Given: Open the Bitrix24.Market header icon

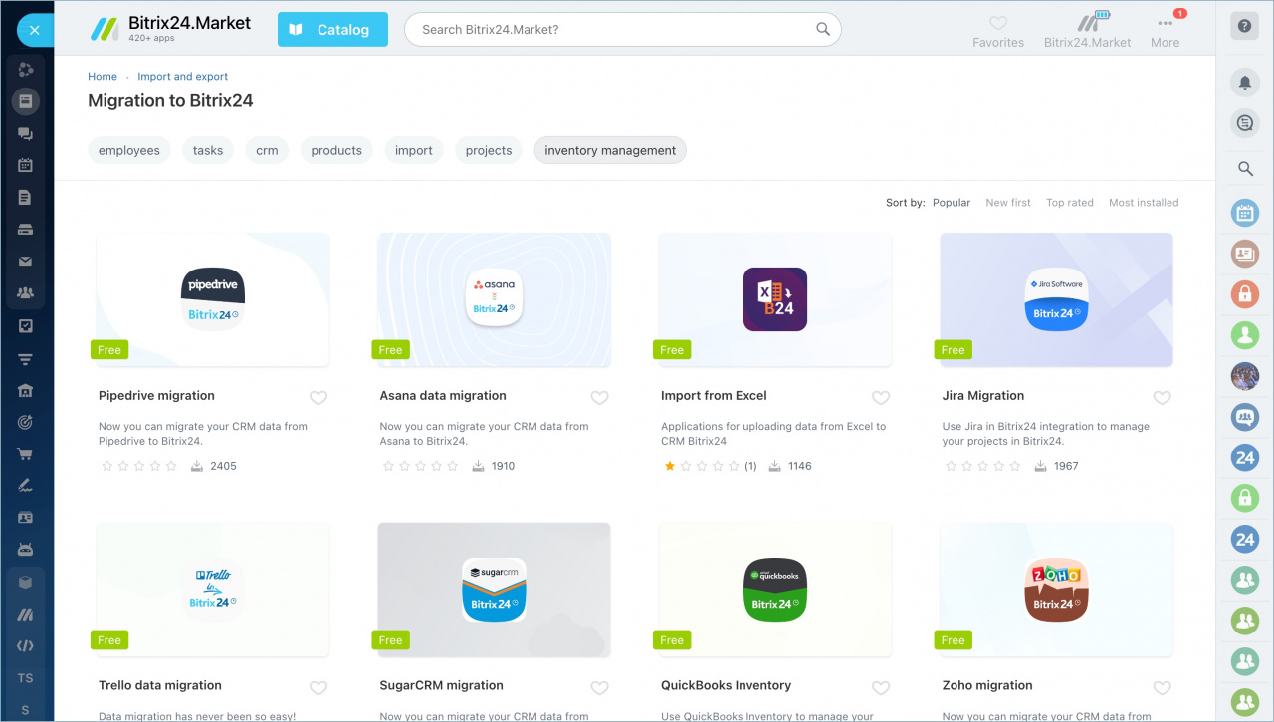Looking at the screenshot, I should click(1087, 31).
